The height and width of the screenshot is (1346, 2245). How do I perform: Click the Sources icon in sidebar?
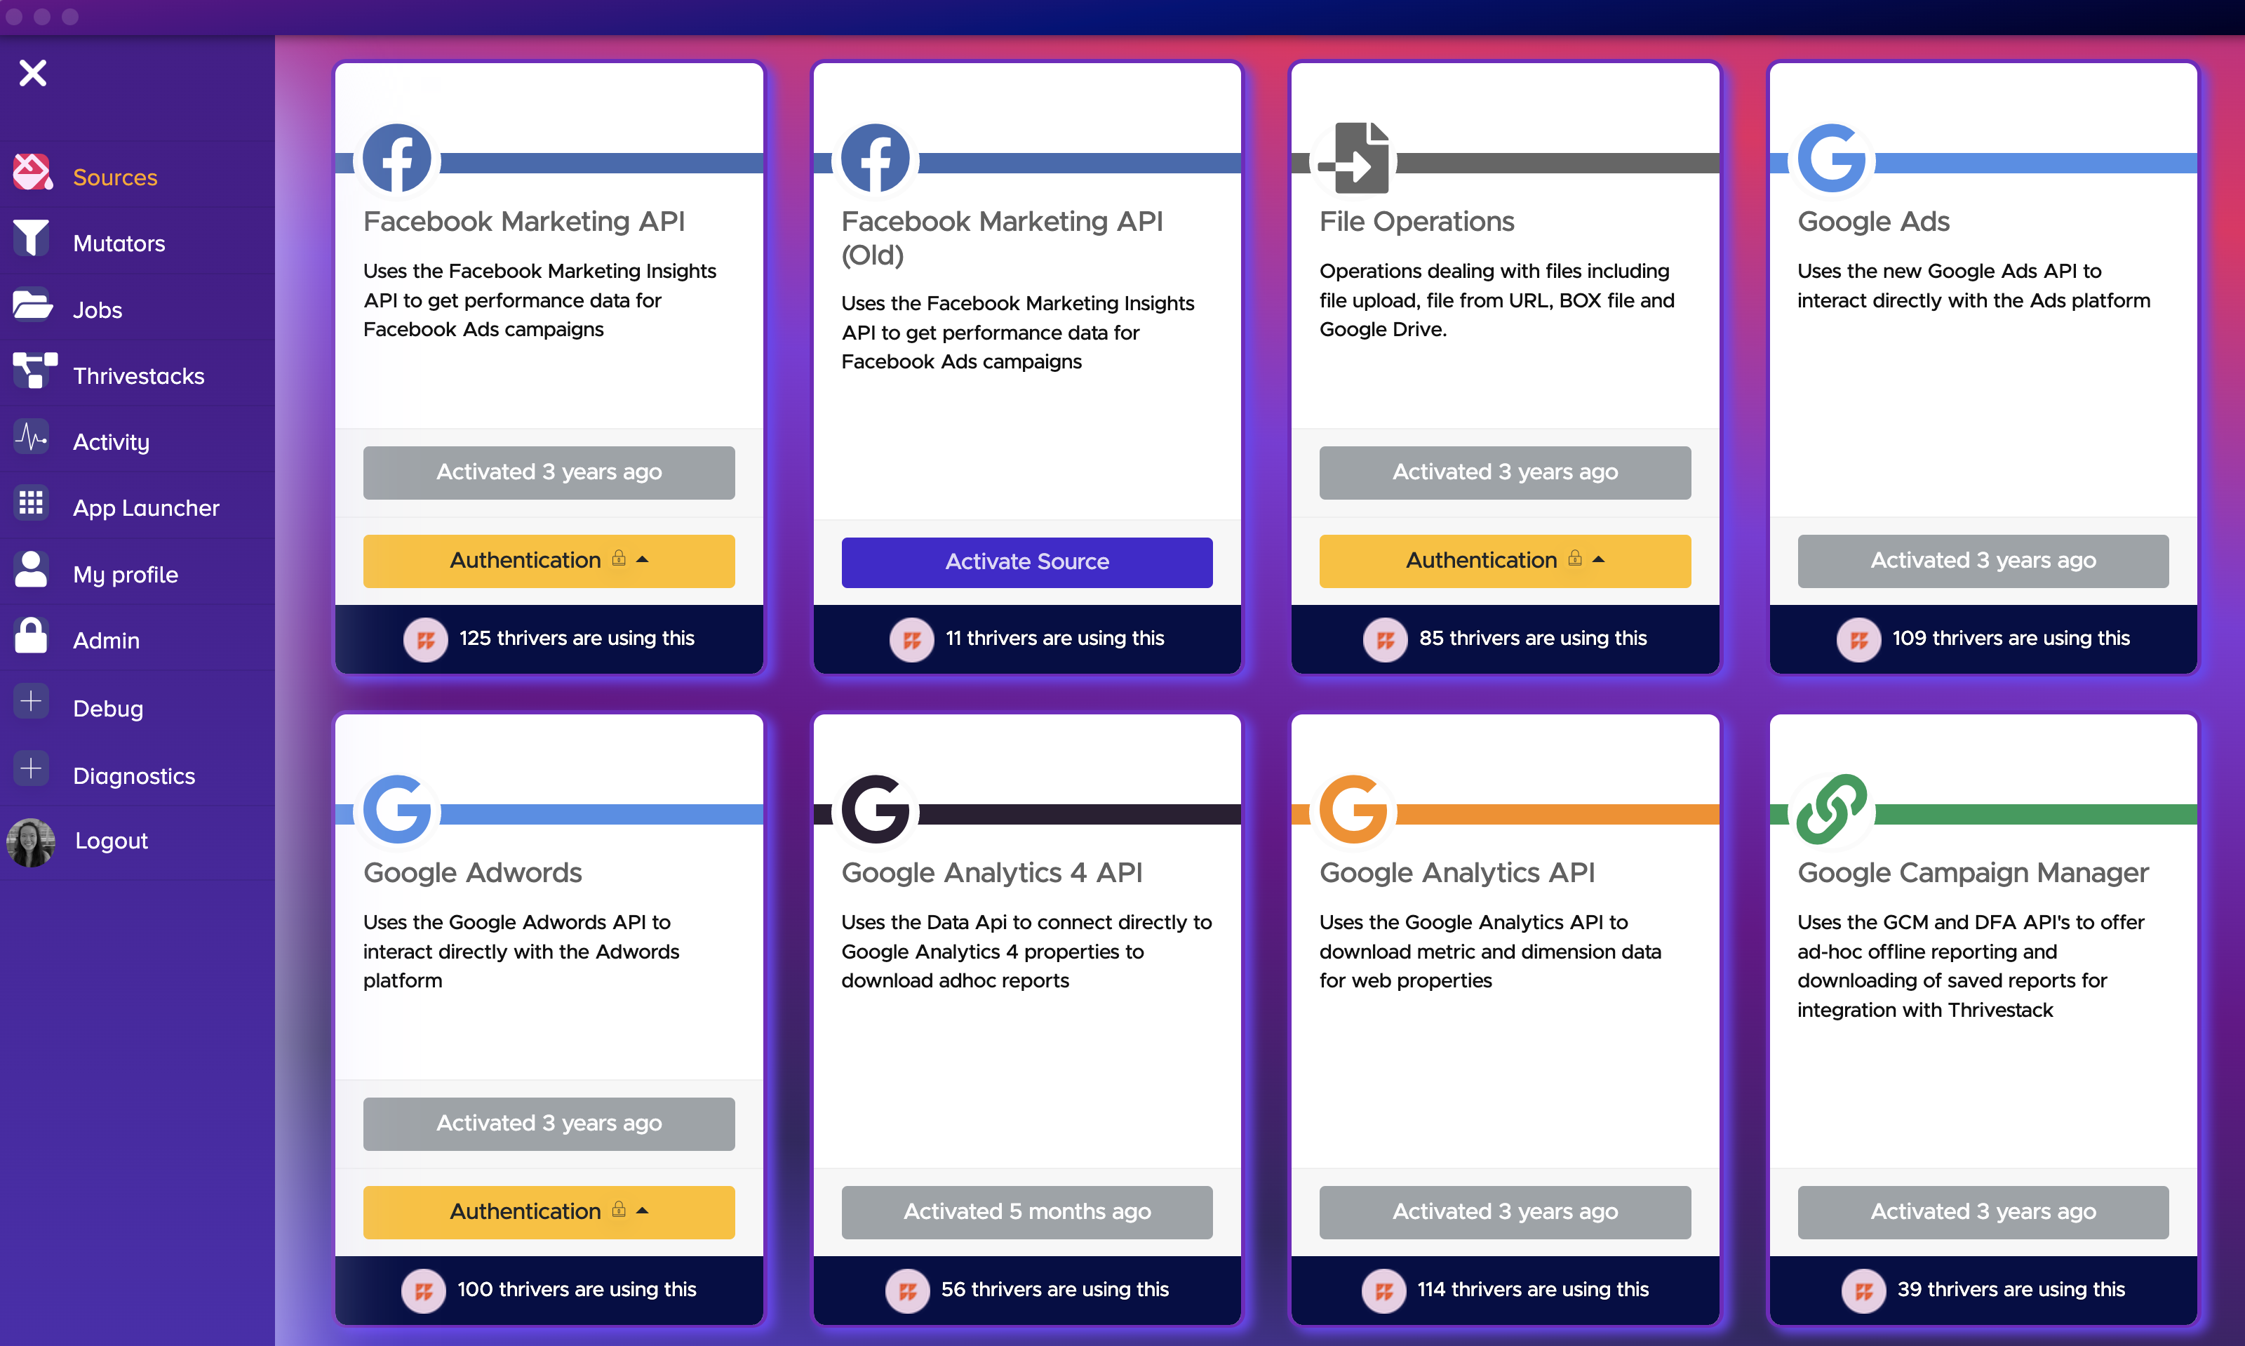coord(33,173)
